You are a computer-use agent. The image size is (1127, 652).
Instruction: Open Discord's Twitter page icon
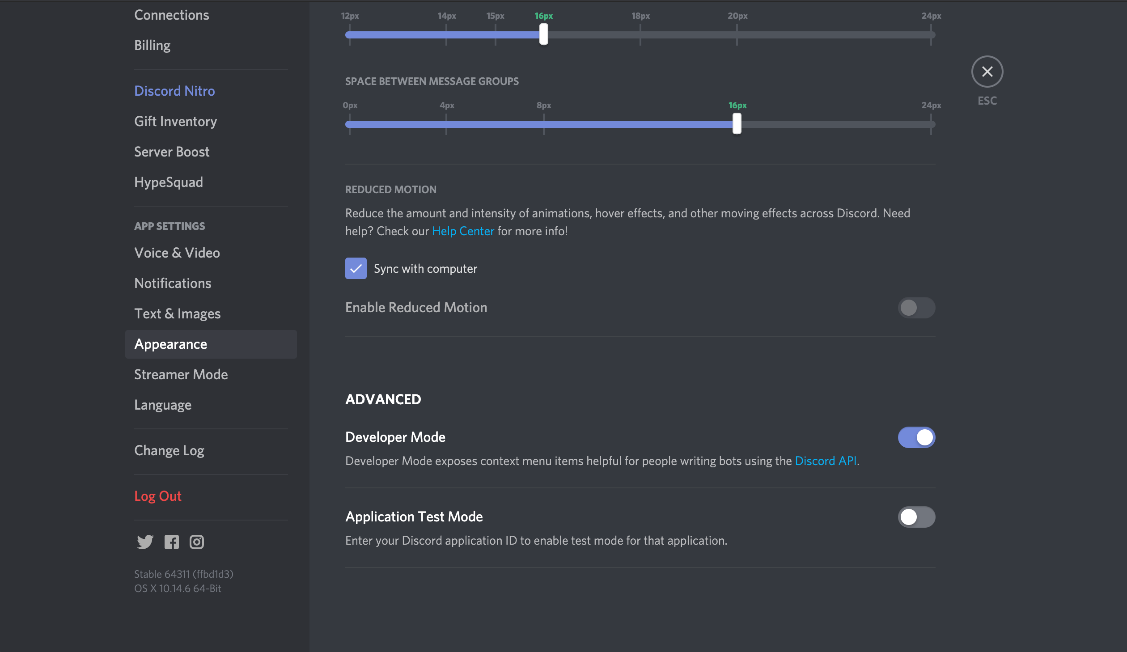145,542
